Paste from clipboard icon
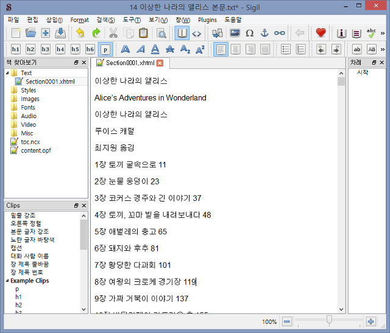 click(x=144, y=33)
